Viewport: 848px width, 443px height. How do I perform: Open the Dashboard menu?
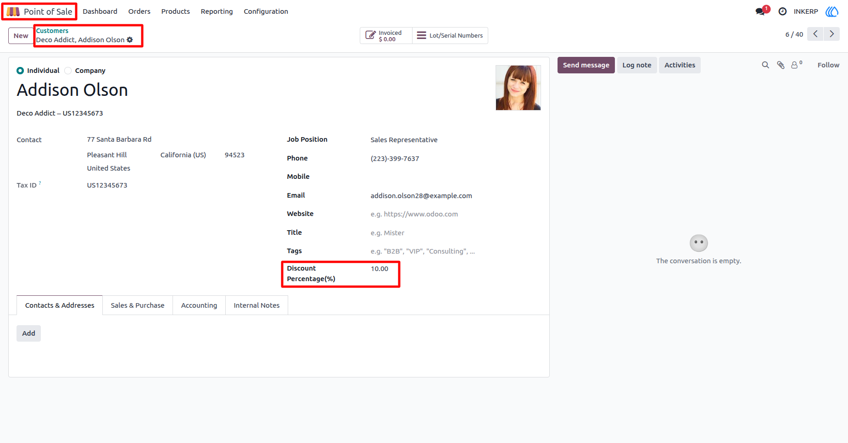100,11
